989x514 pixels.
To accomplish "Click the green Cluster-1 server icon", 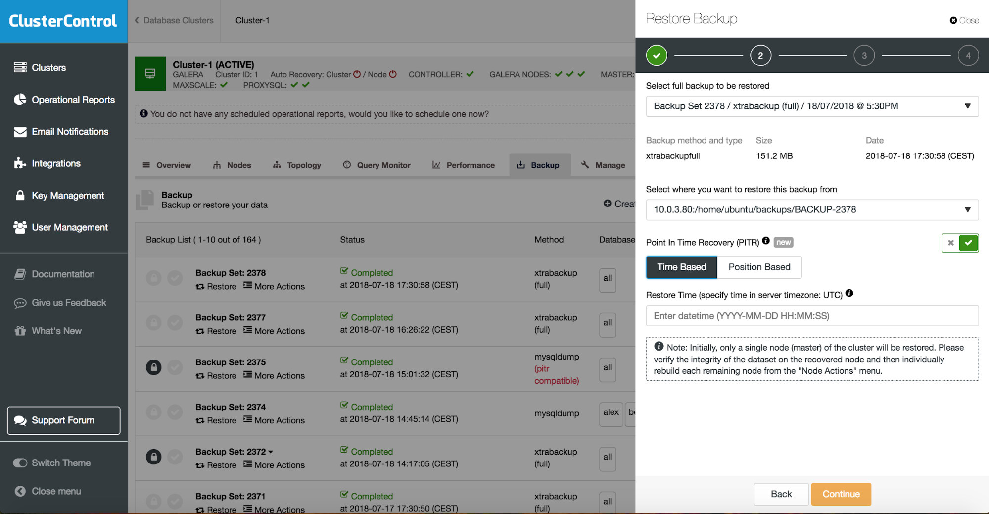I will point(150,74).
